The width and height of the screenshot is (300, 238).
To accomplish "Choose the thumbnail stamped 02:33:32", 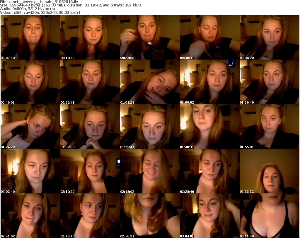I will (x=270, y=171).
